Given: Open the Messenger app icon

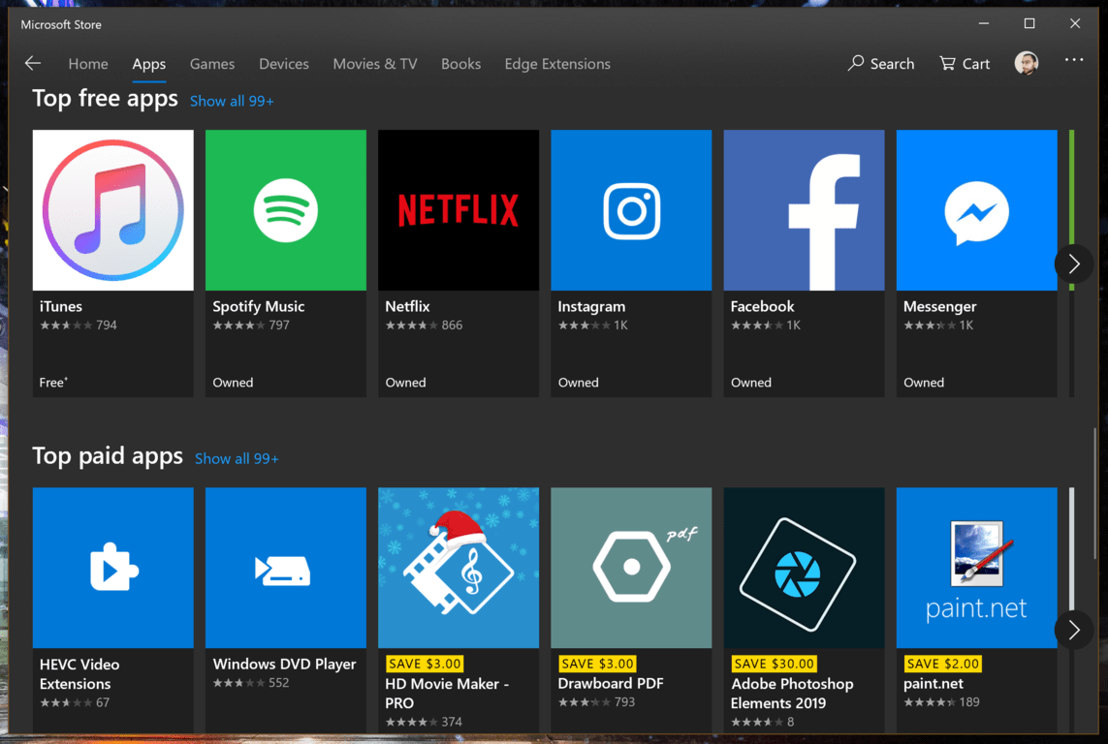Looking at the screenshot, I should tap(976, 209).
